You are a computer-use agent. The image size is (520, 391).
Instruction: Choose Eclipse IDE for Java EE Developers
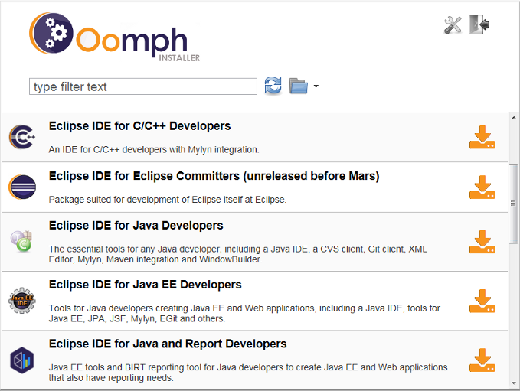click(145, 285)
